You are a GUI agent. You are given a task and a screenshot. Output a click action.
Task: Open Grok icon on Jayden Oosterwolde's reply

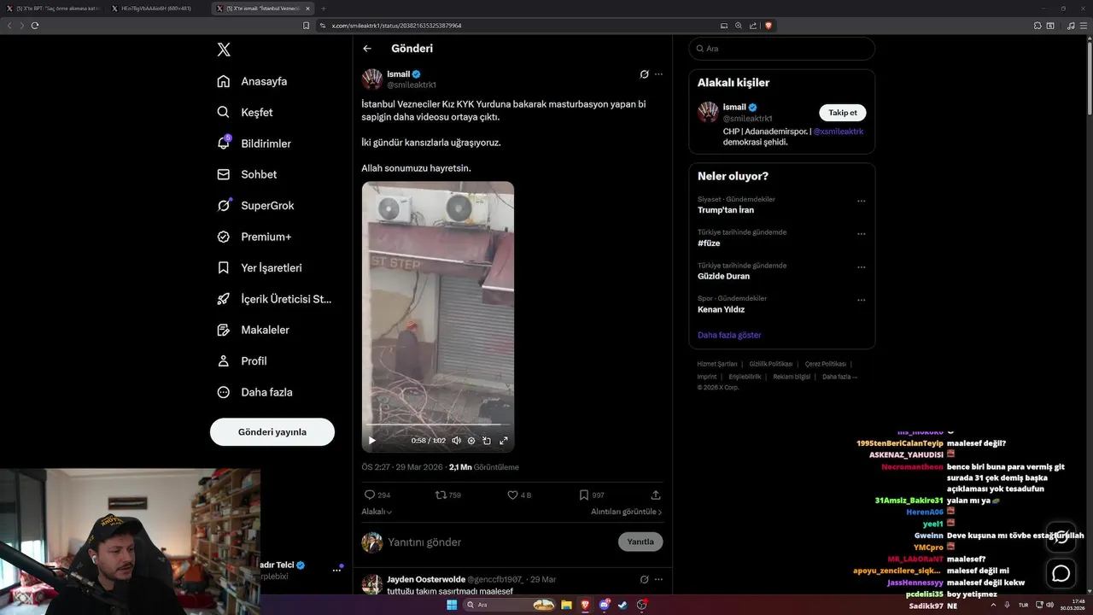[x=645, y=579]
